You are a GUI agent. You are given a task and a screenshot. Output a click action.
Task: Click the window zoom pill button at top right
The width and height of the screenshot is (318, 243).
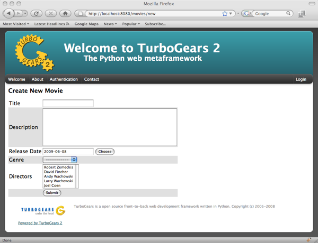click(312, 4)
